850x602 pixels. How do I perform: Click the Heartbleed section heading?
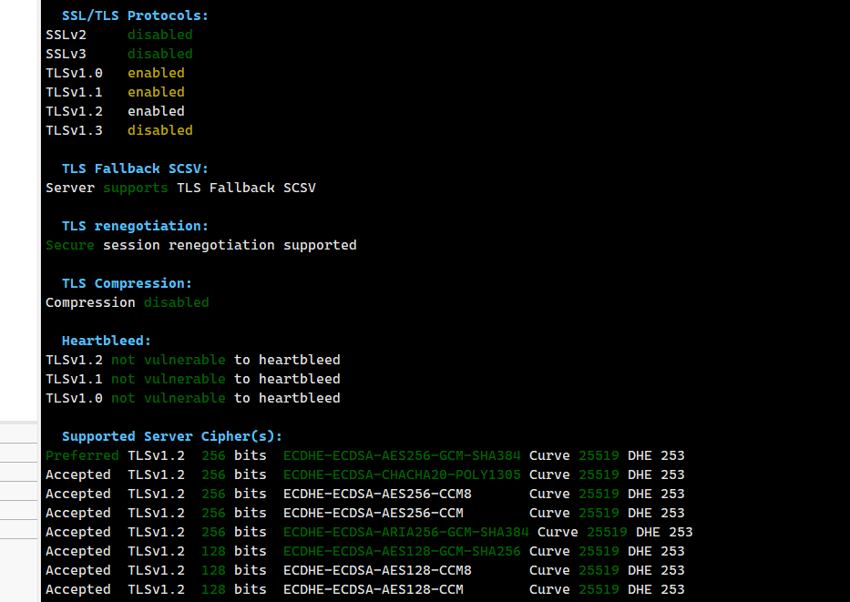[x=107, y=341]
